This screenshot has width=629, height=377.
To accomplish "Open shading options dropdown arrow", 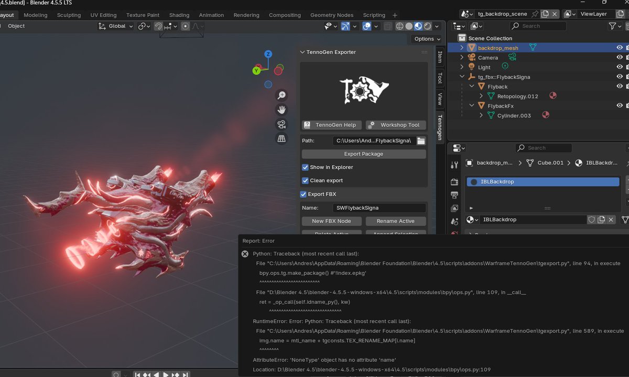I will click(437, 26).
